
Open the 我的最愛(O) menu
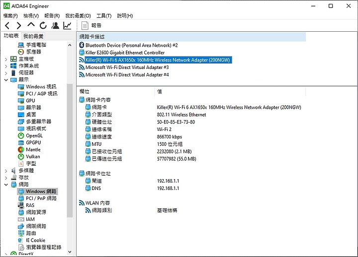tap(78, 16)
